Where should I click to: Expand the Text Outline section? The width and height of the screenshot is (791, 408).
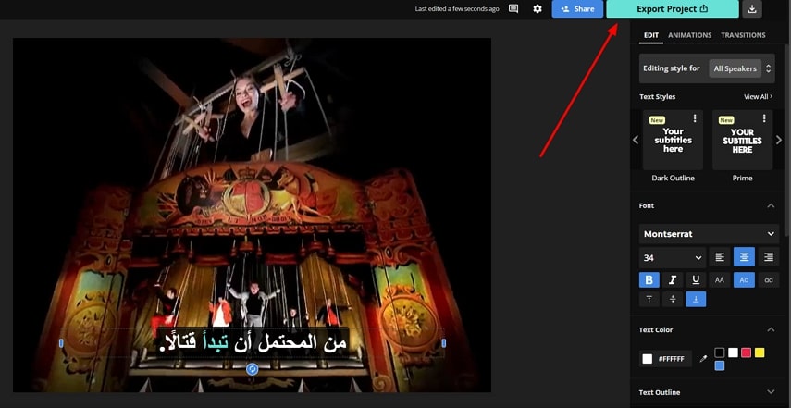pos(771,392)
